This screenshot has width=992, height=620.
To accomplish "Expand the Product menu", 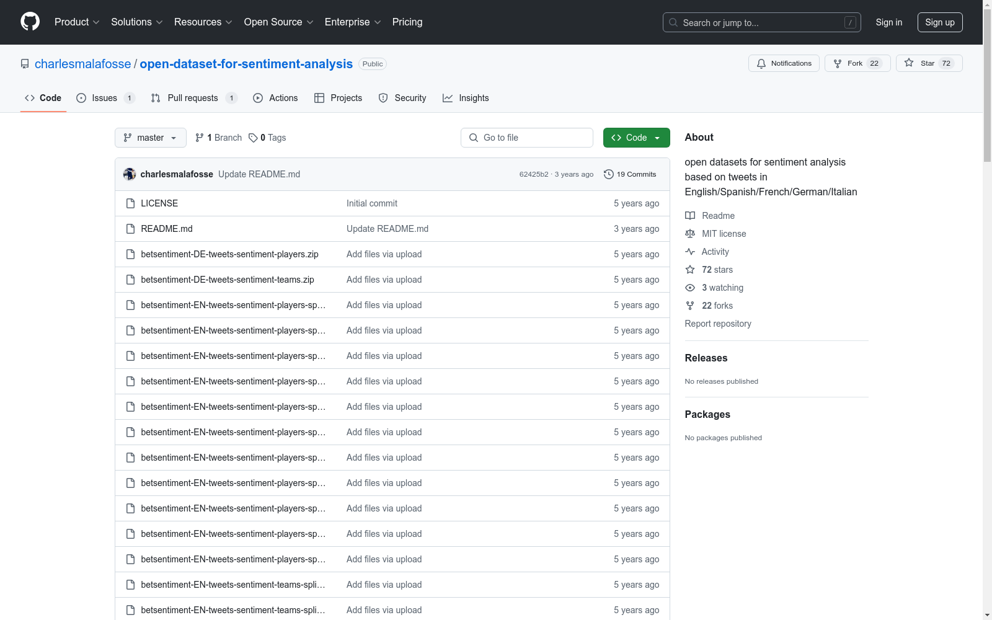I will [x=77, y=22].
